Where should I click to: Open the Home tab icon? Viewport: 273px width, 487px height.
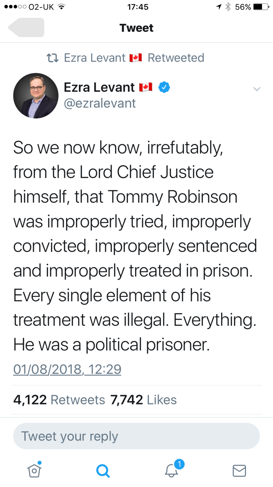coord(34,470)
